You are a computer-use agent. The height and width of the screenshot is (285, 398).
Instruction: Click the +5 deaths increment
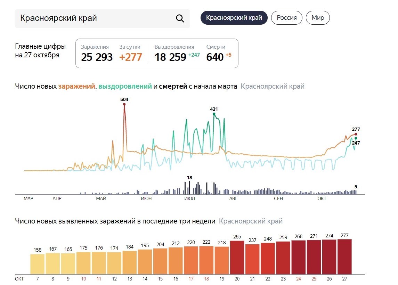coord(228,55)
